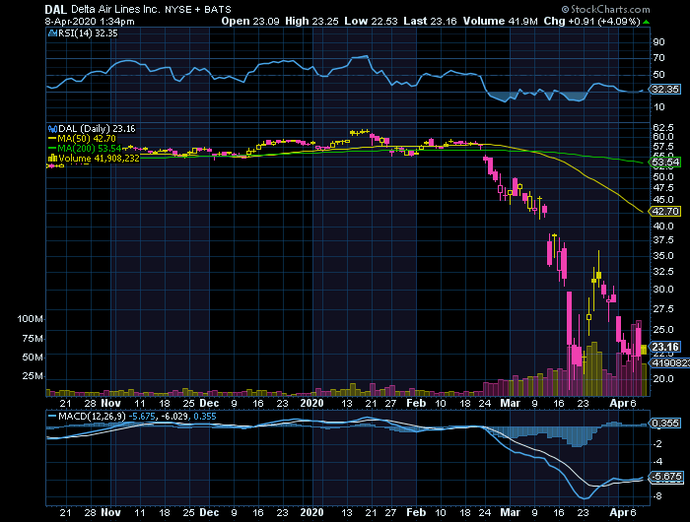The width and height of the screenshot is (690, 522).
Task: Click the Last 23.16 value
Action: coord(430,21)
